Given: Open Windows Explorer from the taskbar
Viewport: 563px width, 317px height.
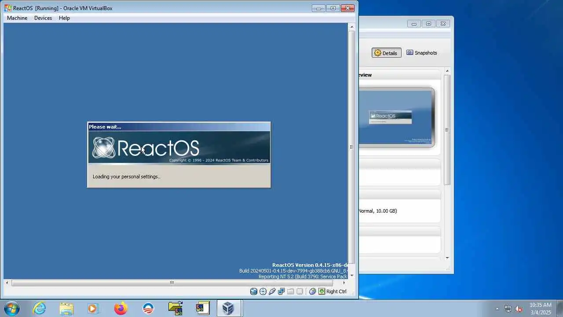Looking at the screenshot, I should [x=66, y=308].
